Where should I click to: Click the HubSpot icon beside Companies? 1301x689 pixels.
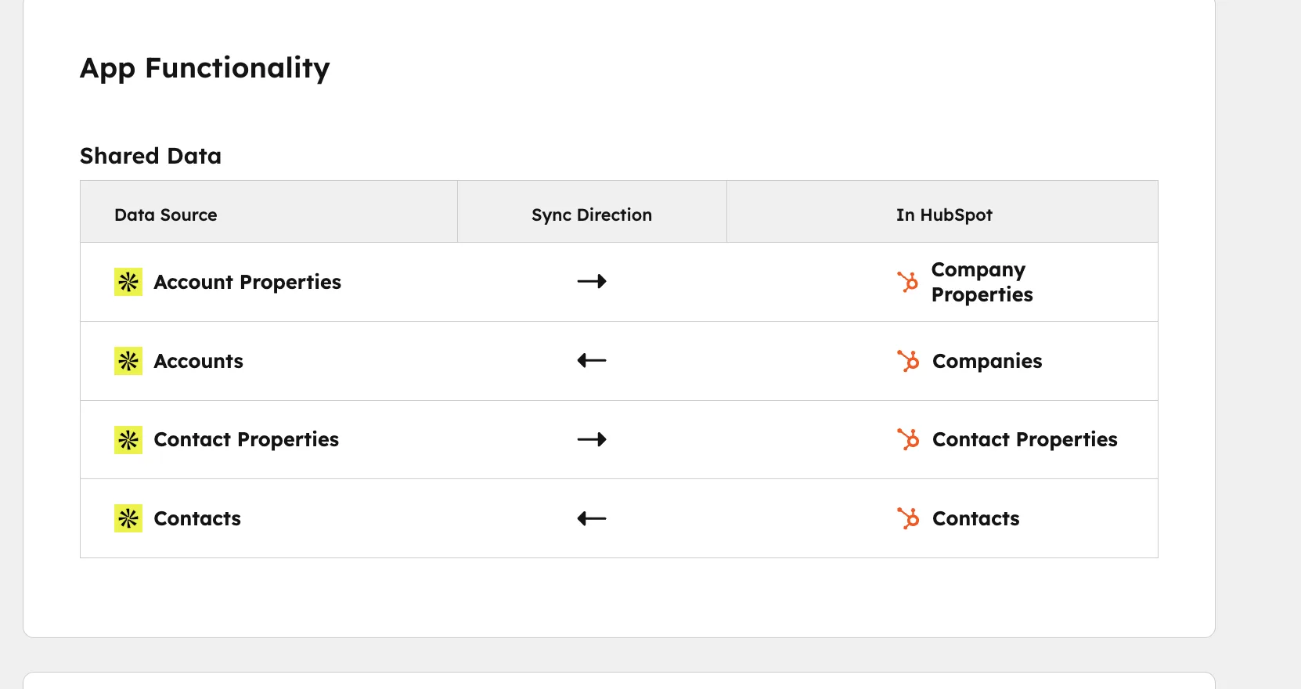point(908,361)
